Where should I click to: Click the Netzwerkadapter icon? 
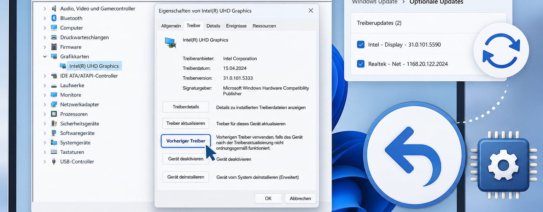pos(54,104)
